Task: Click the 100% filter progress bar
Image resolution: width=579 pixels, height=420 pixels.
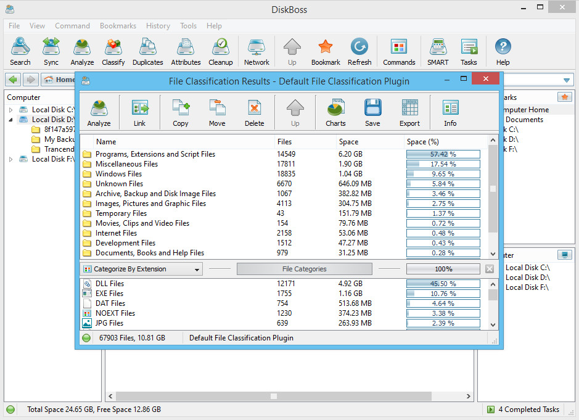Action: pyautogui.click(x=443, y=270)
